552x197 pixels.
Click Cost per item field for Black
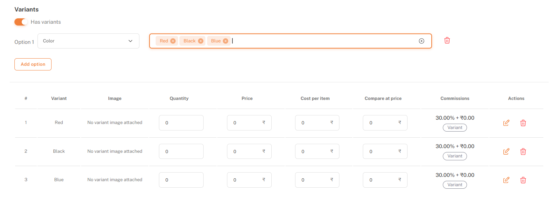tap(317, 151)
